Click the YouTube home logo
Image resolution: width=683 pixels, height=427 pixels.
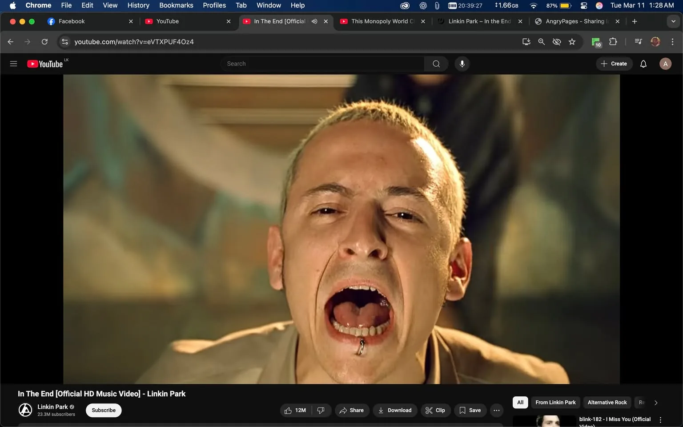tap(44, 63)
